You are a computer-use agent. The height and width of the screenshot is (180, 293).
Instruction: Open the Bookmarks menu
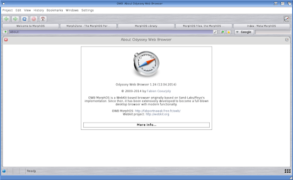[54, 10]
